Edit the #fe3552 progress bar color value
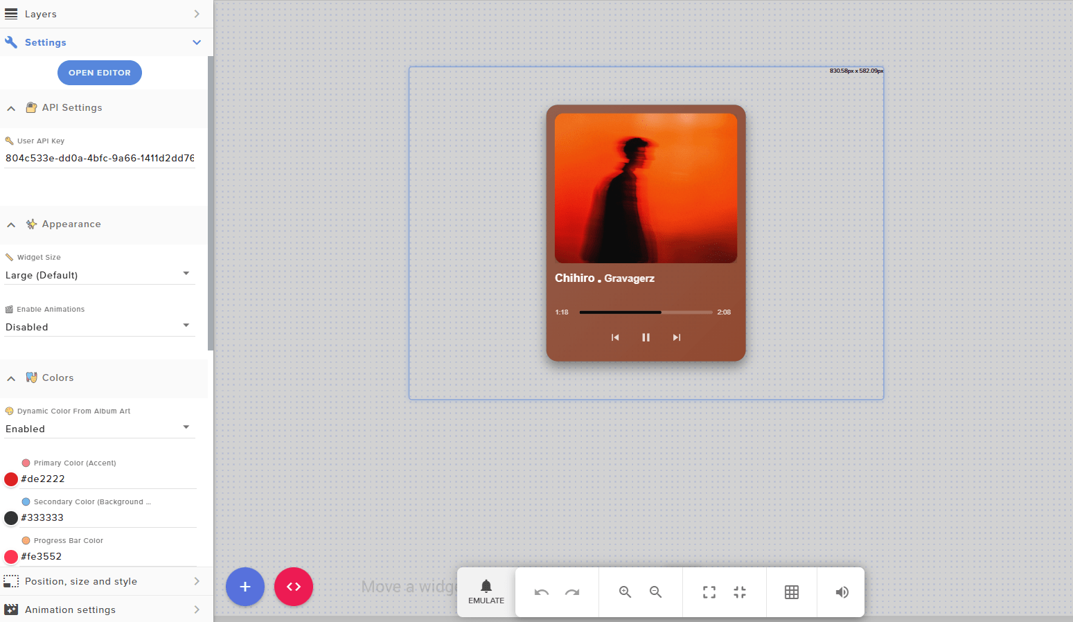 click(x=108, y=556)
